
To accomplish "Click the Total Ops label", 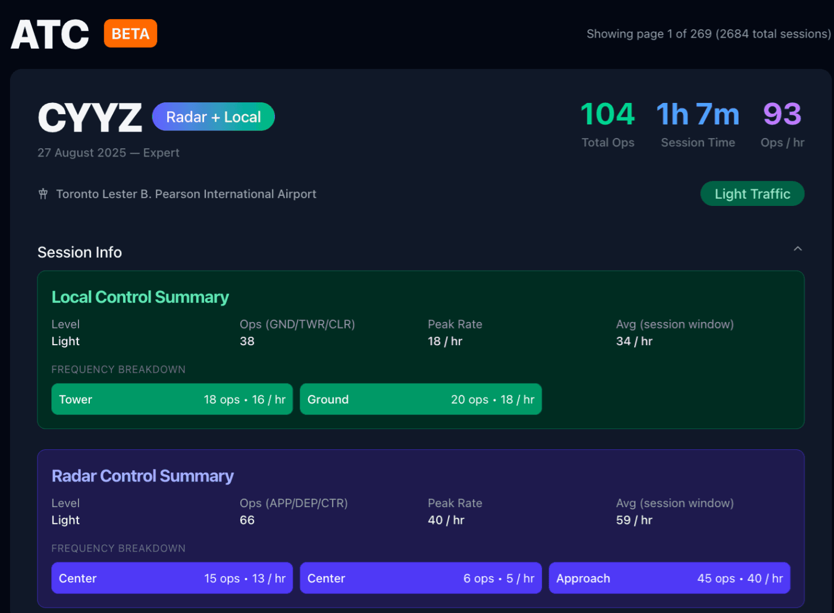I will click(607, 143).
